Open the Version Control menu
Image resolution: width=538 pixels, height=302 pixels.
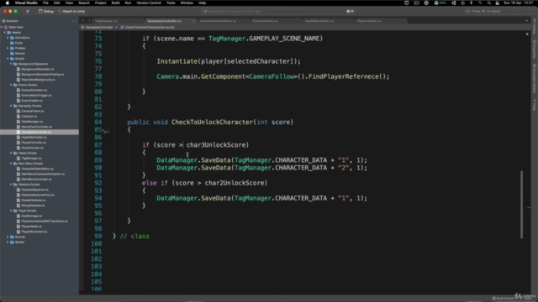[149, 3]
